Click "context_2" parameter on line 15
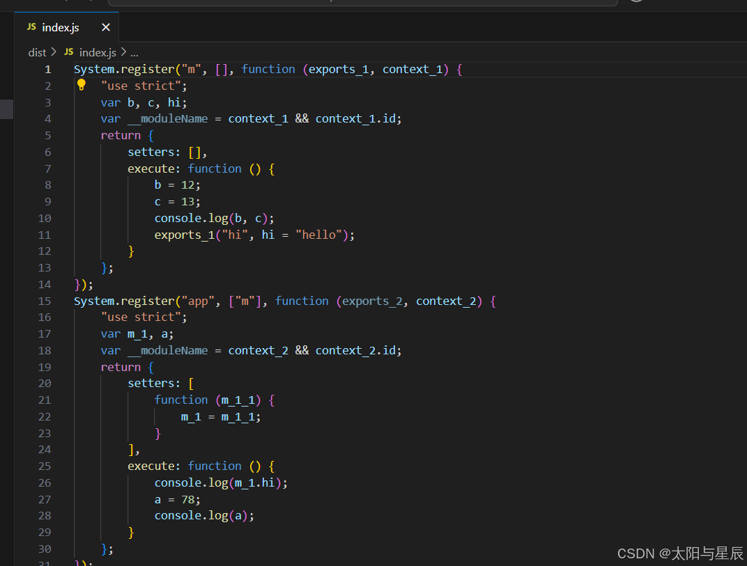Viewport: 747px width, 566px height. coord(446,301)
